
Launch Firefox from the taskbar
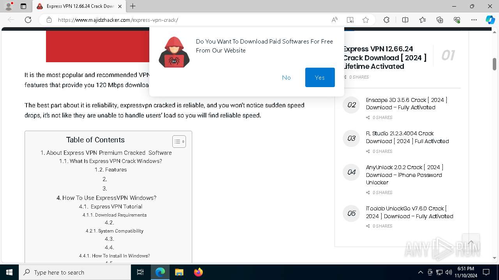(198, 272)
